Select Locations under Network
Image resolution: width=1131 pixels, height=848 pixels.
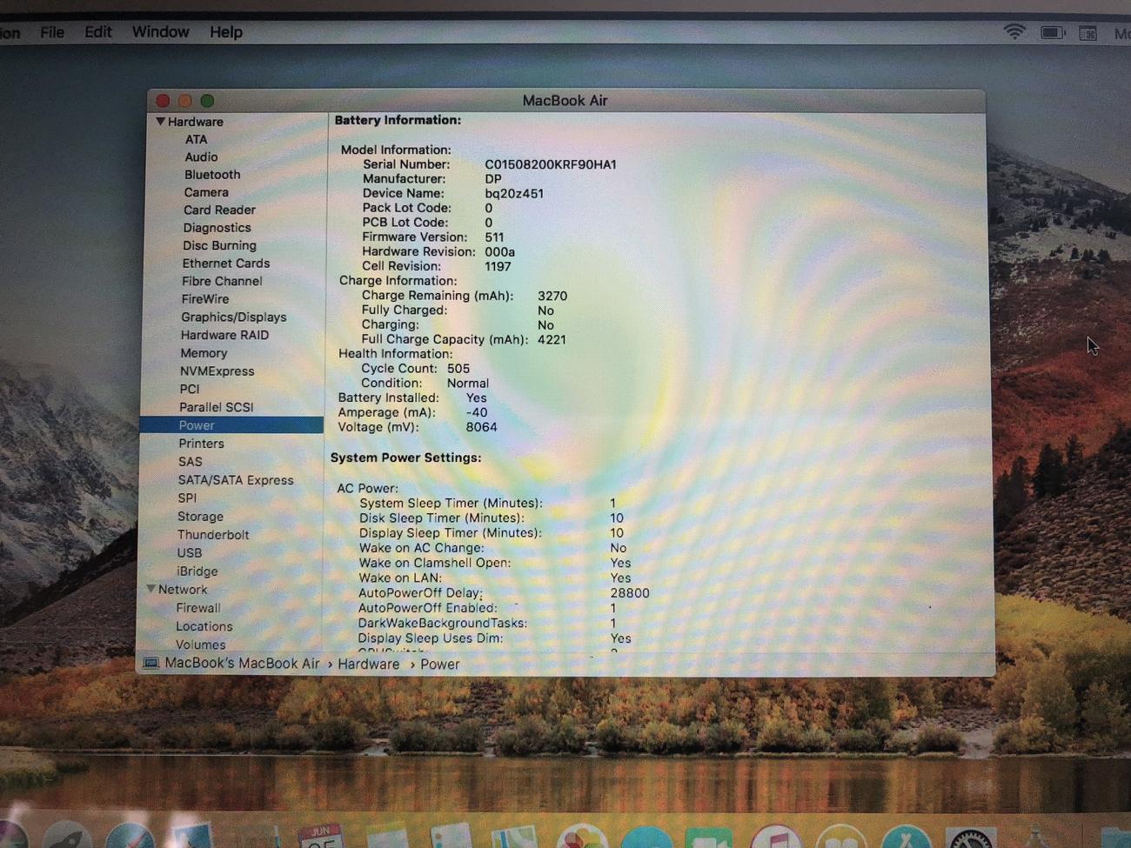(x=204, y=626)
